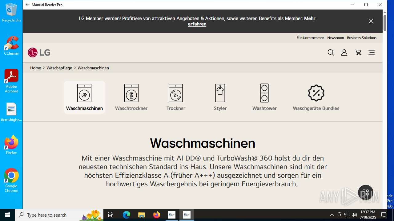The width and height of the screenshot is (394, 221).
Task: Click the LG logo
Action: (x=39, y=52)
